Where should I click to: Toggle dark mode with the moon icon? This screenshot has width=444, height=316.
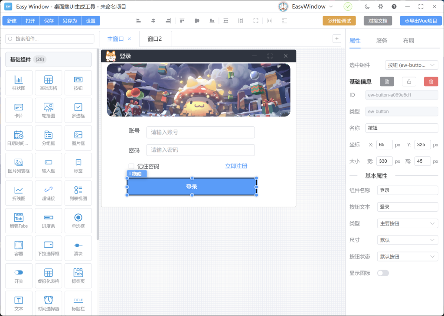[367, 6]
